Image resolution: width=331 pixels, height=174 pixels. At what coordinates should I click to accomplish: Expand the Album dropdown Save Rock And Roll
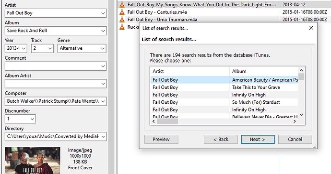(103, 31)
